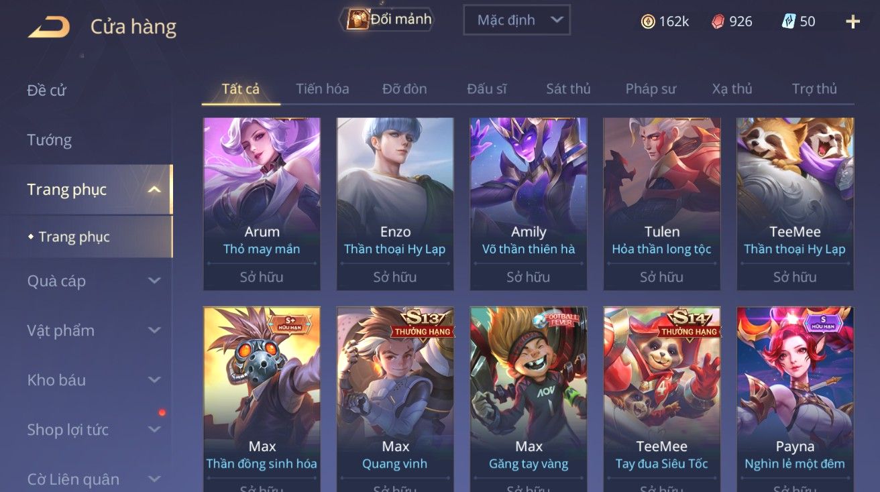
Task: Open the Mặc định sorting dropdown
Action: tap(516, 20)
